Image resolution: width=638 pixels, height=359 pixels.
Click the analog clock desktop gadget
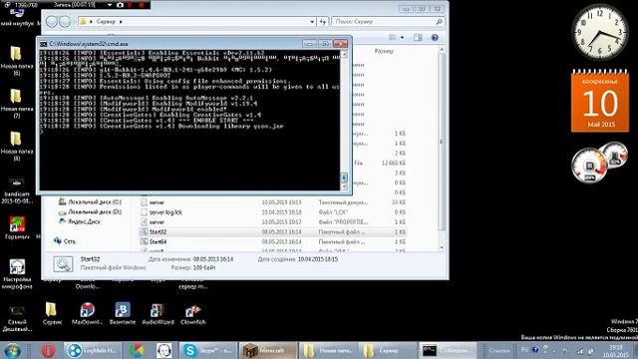(x=600, y=32)
